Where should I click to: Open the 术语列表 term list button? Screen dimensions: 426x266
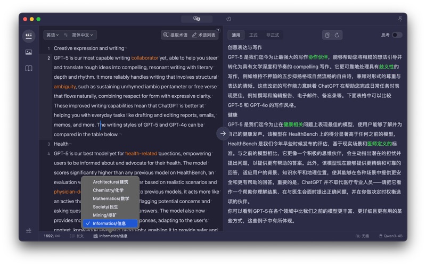[204, 35]
